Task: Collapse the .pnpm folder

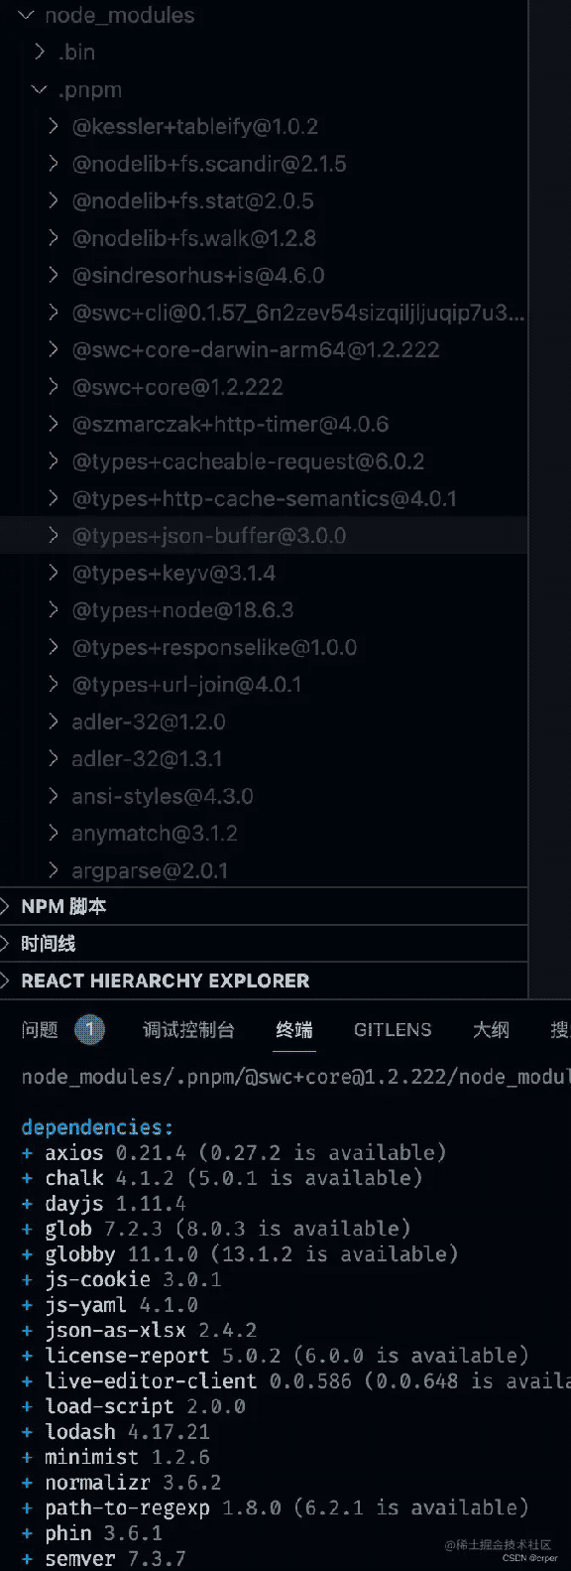Action: [40, 89]
